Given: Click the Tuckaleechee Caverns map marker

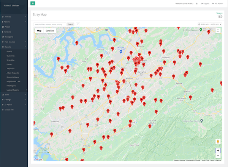Looking at the screenshot, I should tap(201, 121).
